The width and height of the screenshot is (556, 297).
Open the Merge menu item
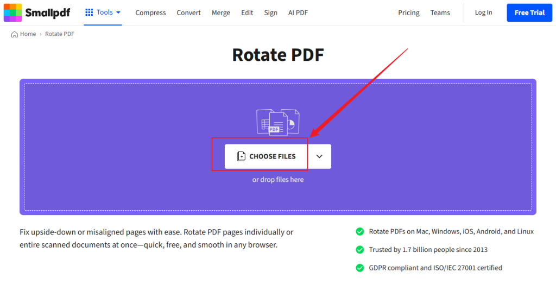point(221,12)
